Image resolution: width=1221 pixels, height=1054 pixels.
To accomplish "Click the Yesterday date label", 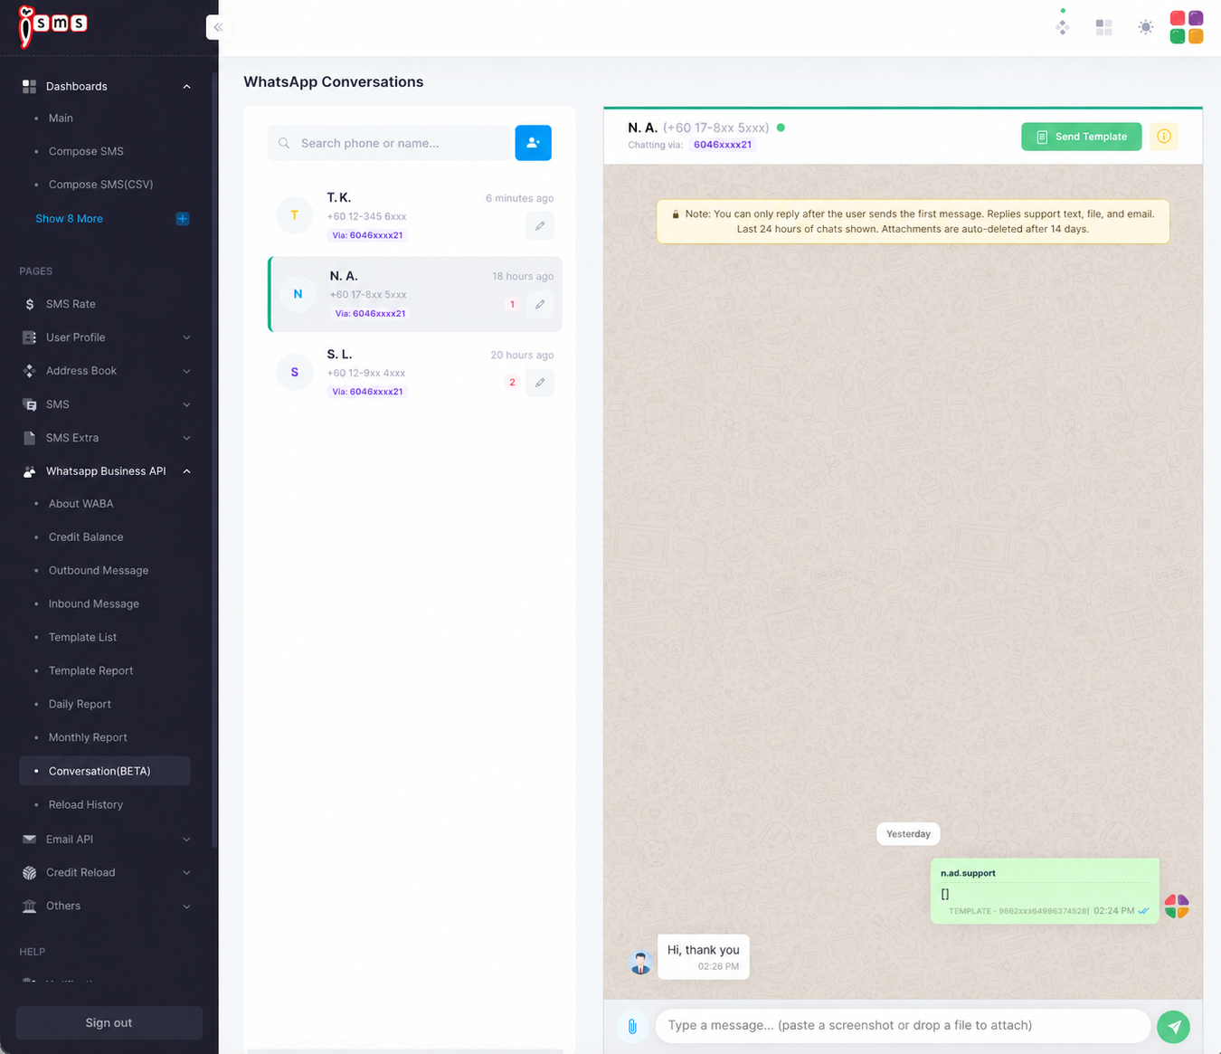I will [908, 834].
